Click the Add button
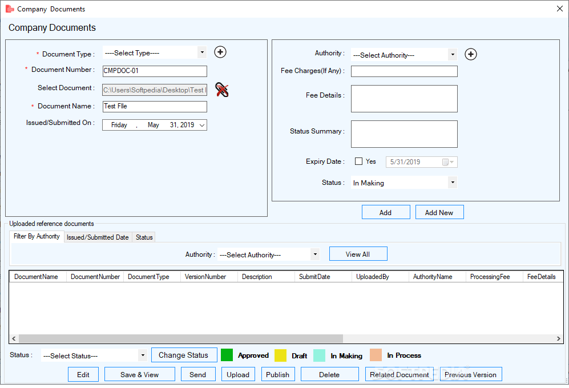The image size is (569, 388). tap(386, 212)
